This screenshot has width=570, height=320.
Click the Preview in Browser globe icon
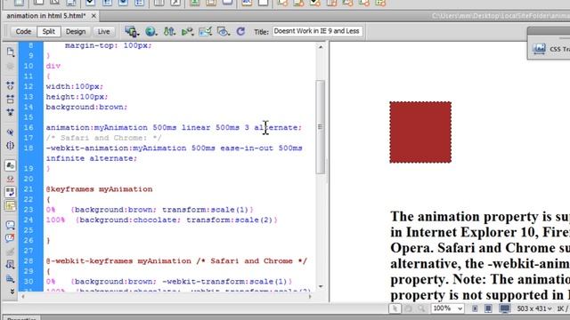pyautogui.click(x=151, y=32)
